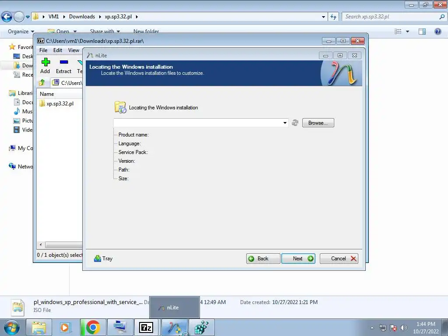Image resolution: width=448 pixels, height=336 pixels.
Task: Open the Share with menu in Explorer
Action: pyautogui.click(x=105, y=31)
